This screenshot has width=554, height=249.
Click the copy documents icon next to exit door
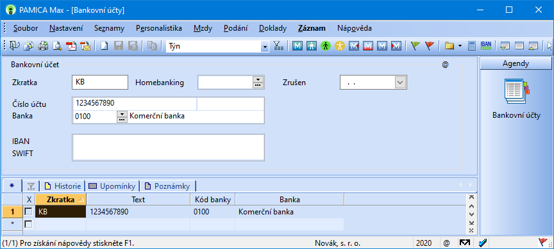29,46
